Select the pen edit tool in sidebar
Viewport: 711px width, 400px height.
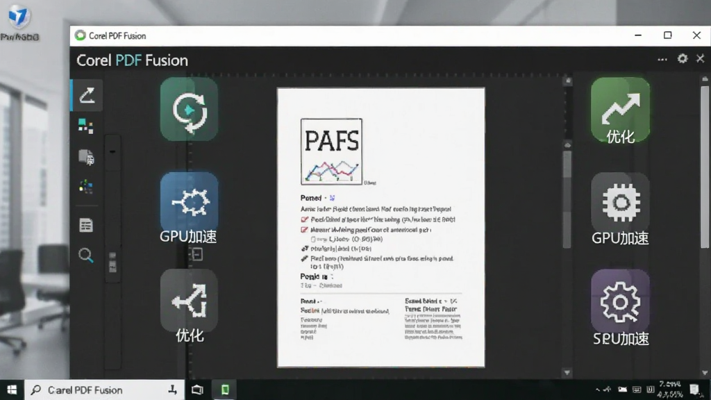tap(87, 96)
